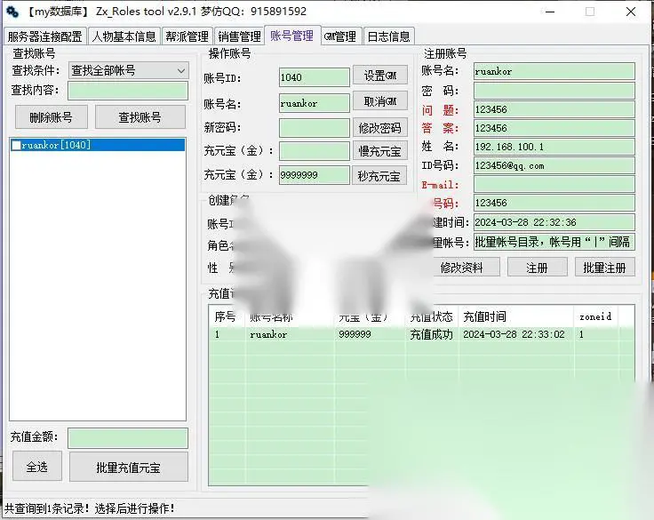Screen dimensions: 654x520
Task: Focus the 查找内容 input field
Action: click(x=128, y=91)
